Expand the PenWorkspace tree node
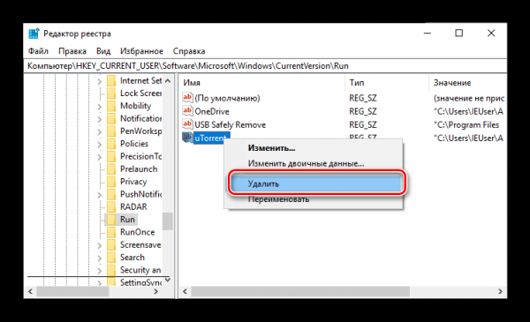Image resolution: width=530 pixels, height=322 pixels. (99, 131)
